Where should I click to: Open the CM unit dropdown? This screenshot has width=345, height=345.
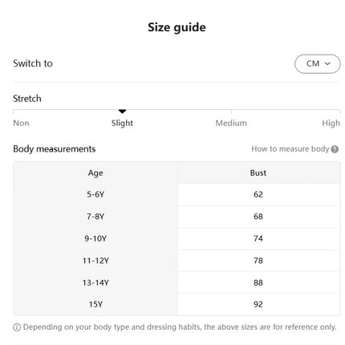point(318,64)
